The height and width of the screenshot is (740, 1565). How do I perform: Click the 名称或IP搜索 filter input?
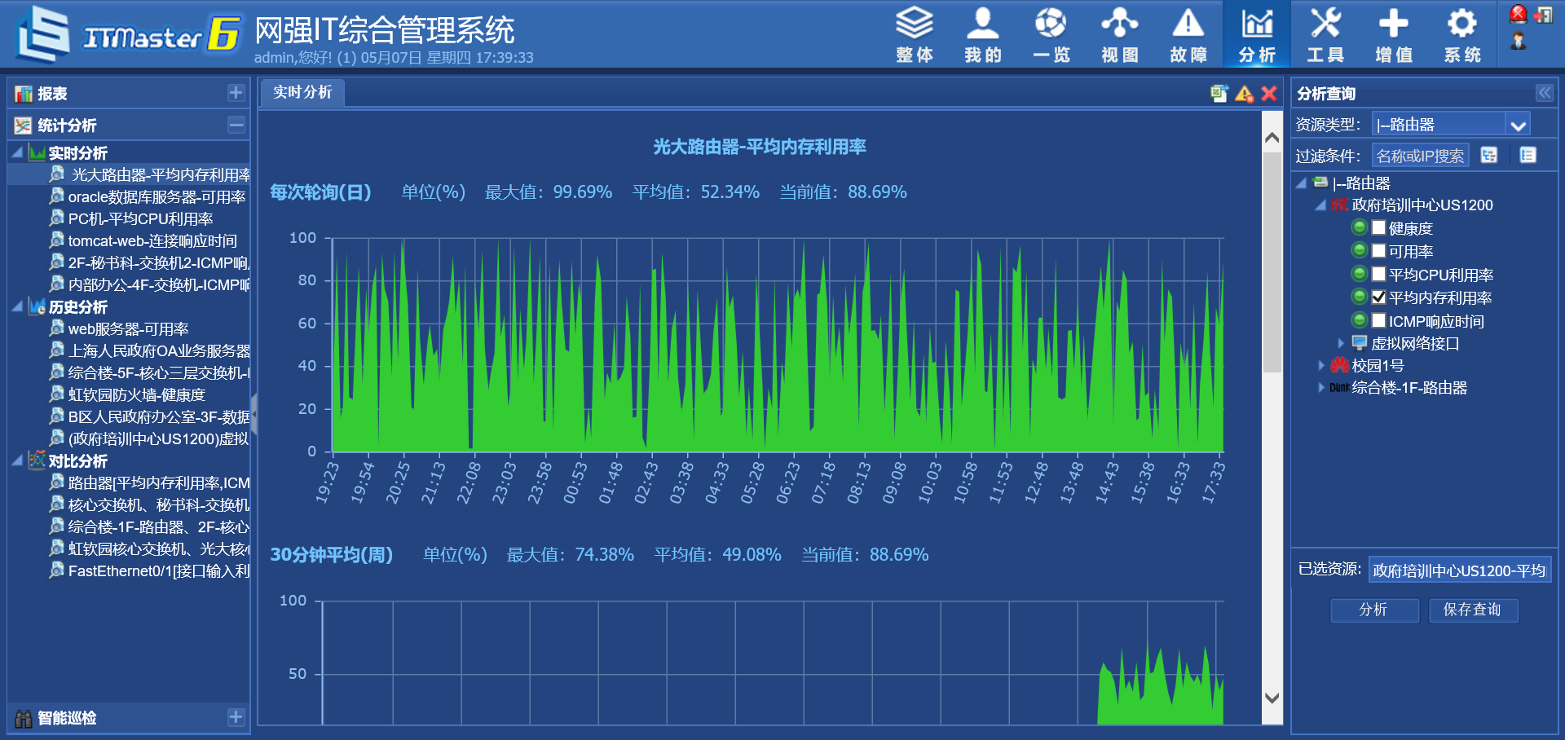[1420, 156]
